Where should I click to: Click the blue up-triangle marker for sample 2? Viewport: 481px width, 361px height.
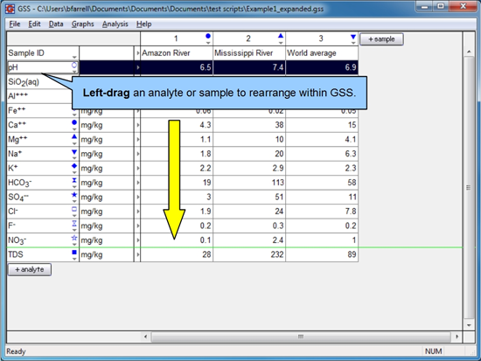click(x=281, y=36)
